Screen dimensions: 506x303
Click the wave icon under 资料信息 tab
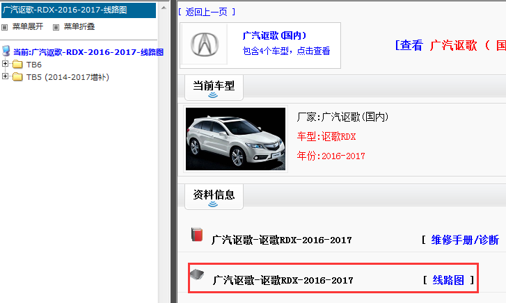point(213,204)
